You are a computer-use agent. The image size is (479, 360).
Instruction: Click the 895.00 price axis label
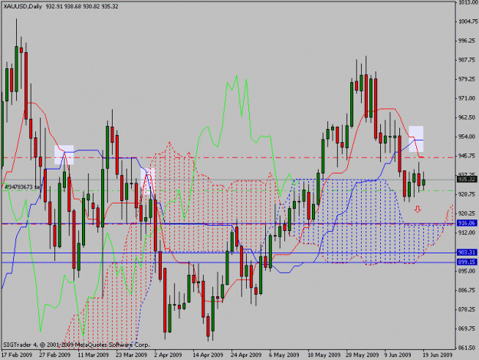[468, 271]
